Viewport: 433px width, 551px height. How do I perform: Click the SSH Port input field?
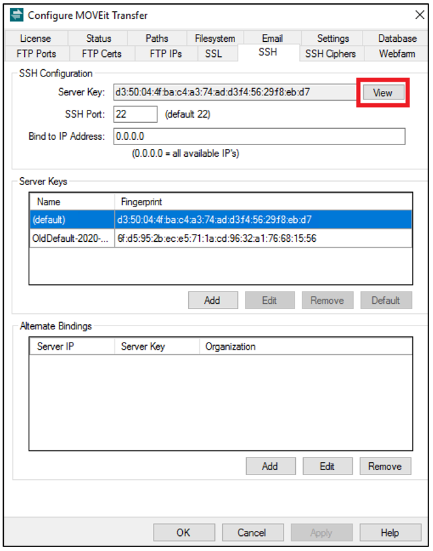click(135, 114)
